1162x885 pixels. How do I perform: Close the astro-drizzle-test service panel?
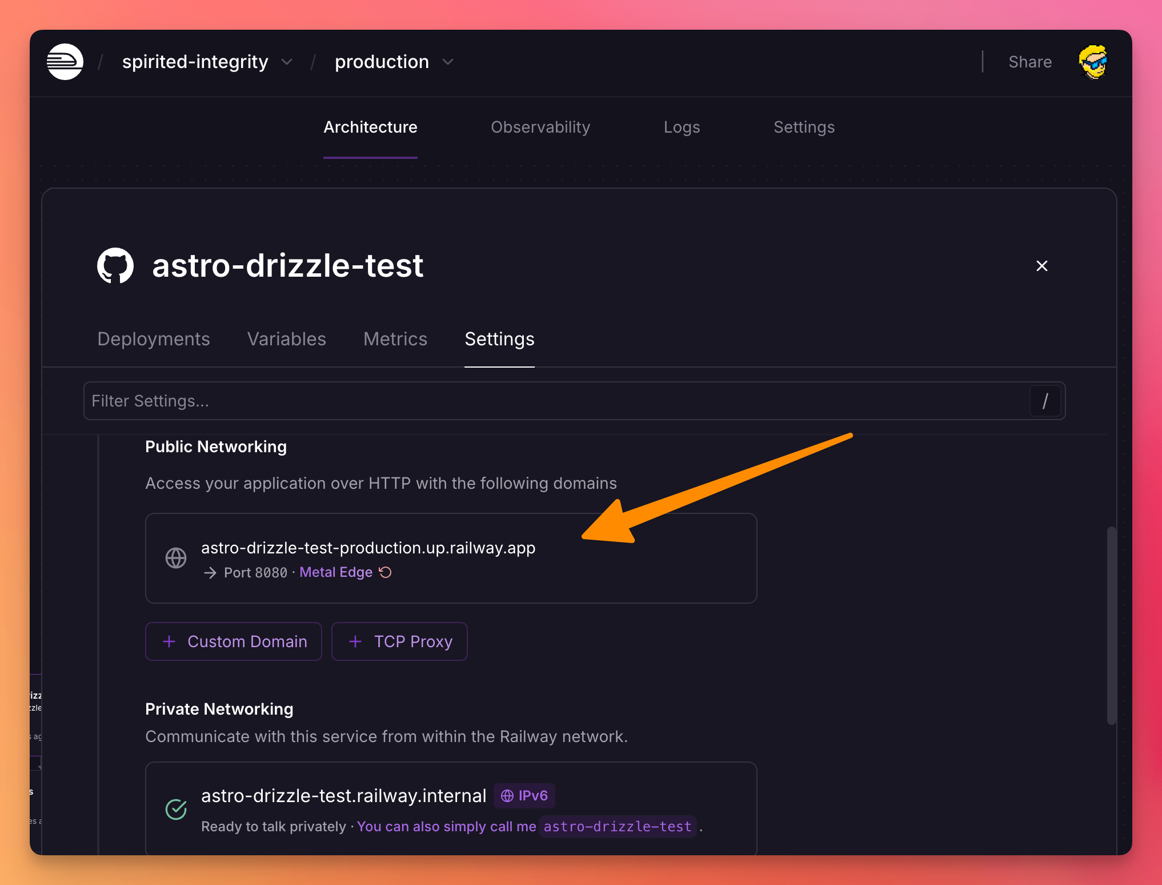point(1041,266)
